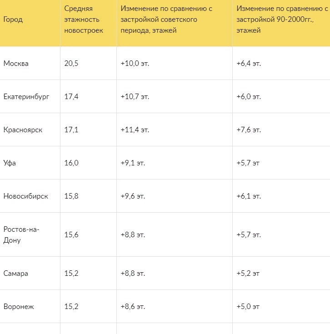
Task: Select the +10,7 эт. cell
Action: point(135,97)
